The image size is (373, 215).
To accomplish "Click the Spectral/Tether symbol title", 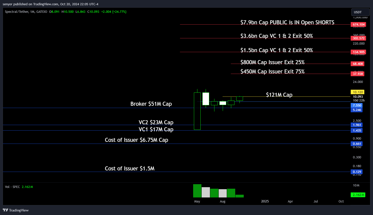I will pyautogui.click(x=26, y=12).
